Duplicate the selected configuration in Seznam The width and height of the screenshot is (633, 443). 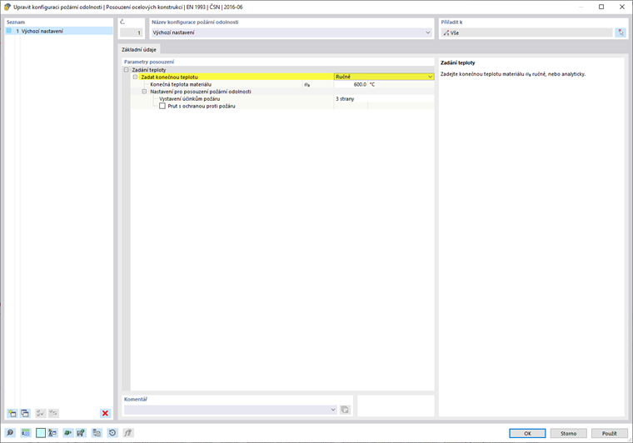coord(25,413)
